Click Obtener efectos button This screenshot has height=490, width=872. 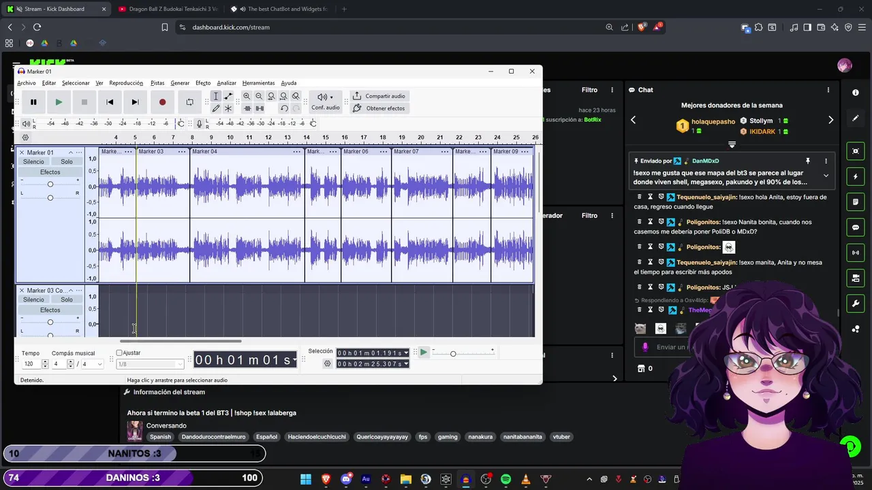click(379, 108)
